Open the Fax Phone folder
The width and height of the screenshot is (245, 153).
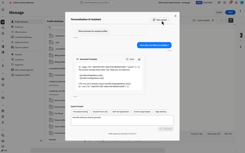pos(56,114)
